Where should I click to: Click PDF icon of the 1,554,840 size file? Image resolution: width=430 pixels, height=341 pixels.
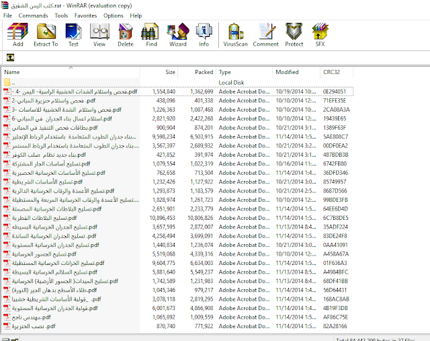pyautogui.click(x=7, y=91)
